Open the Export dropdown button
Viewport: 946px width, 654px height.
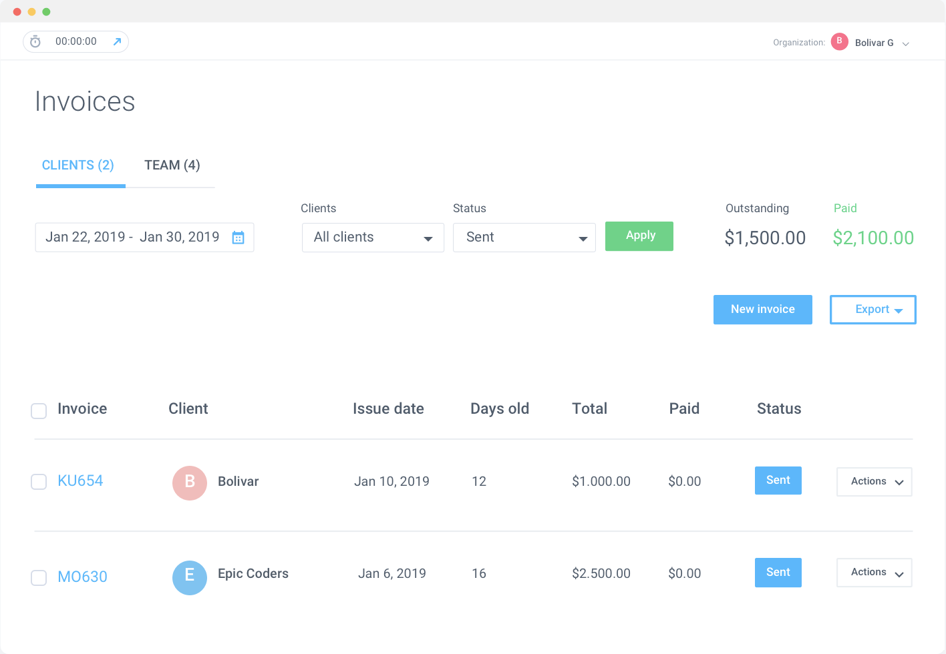(873, 310)
